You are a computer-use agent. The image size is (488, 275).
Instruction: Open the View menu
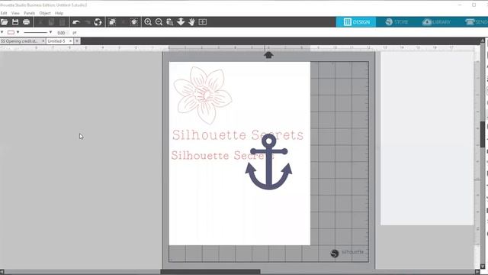click(x=15, y=13)
